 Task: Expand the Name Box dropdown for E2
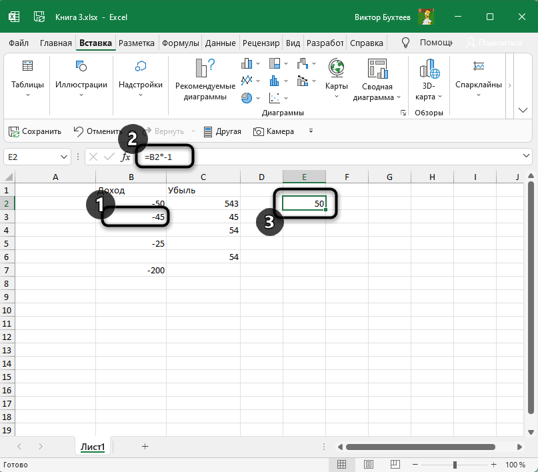click(x=64, y=157)
